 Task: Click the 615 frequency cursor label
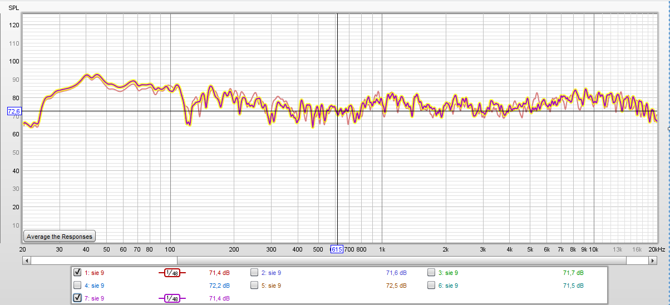click(x=337, y=249)
